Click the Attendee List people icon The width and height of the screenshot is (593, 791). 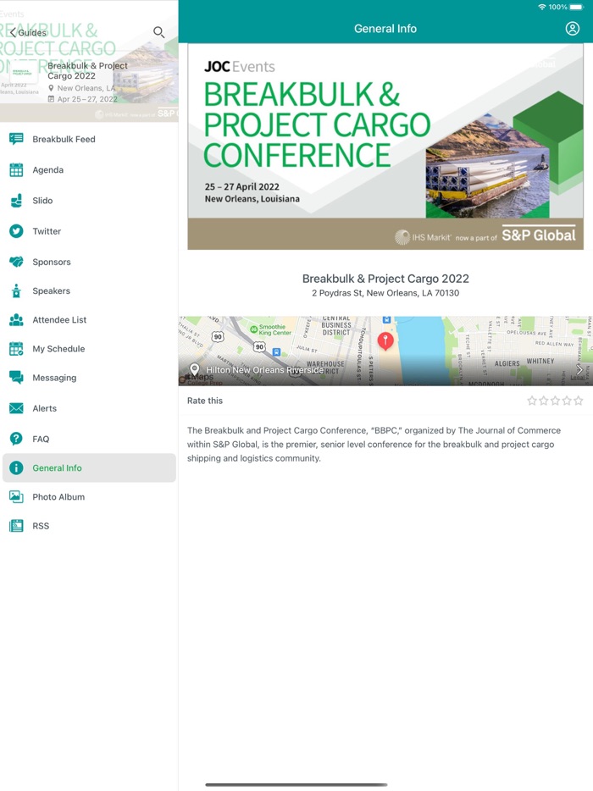coord(16,320)
